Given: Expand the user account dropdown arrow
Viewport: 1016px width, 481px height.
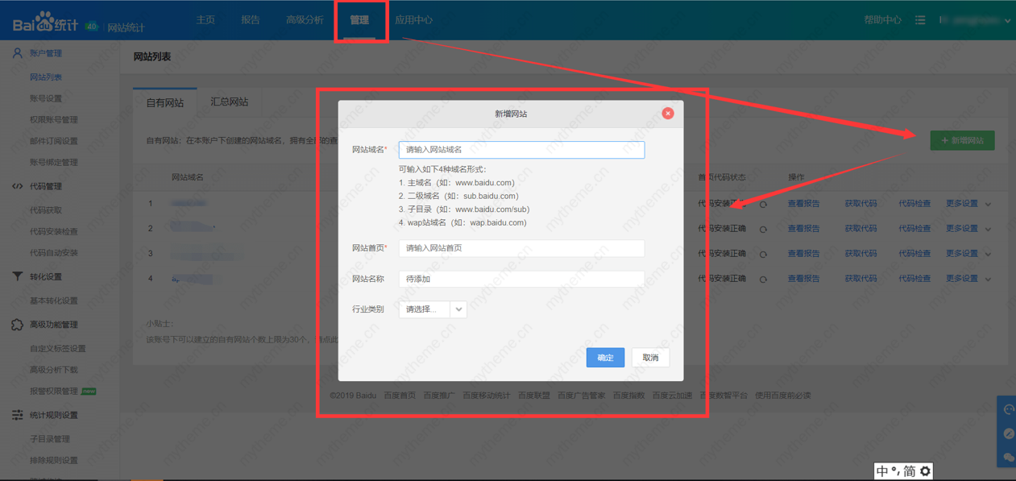Looking at the screenshot, I should pyautogui.click(x=1007, y=21).
